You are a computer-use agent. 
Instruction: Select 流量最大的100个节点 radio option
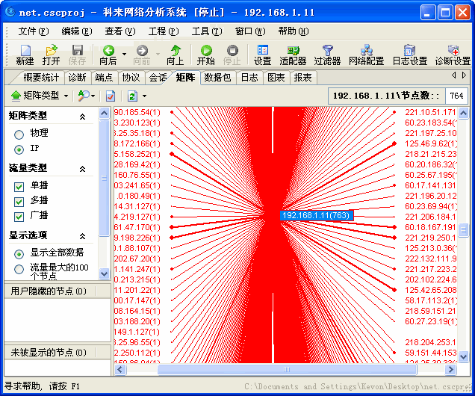tap(19, 267)
